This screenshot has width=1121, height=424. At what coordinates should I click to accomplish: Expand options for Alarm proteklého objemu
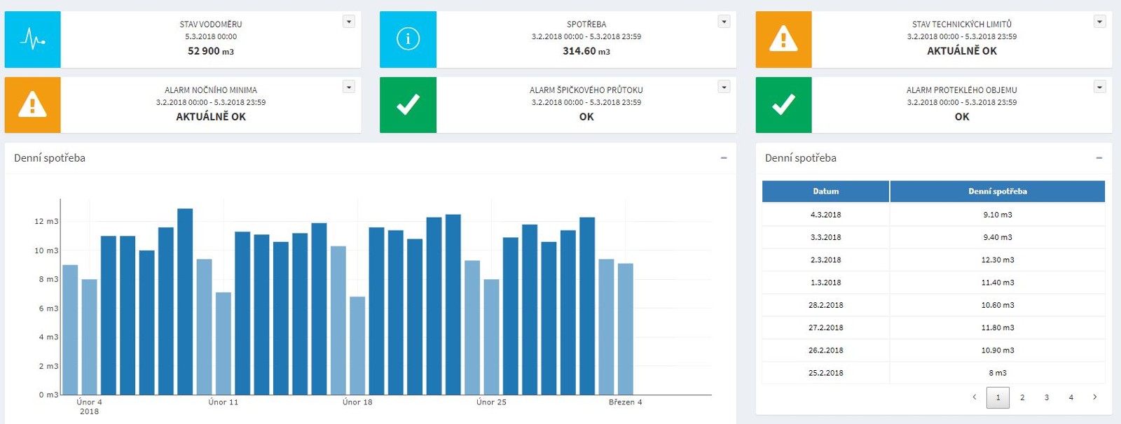pyautogui.click(x=1099, y=87)
